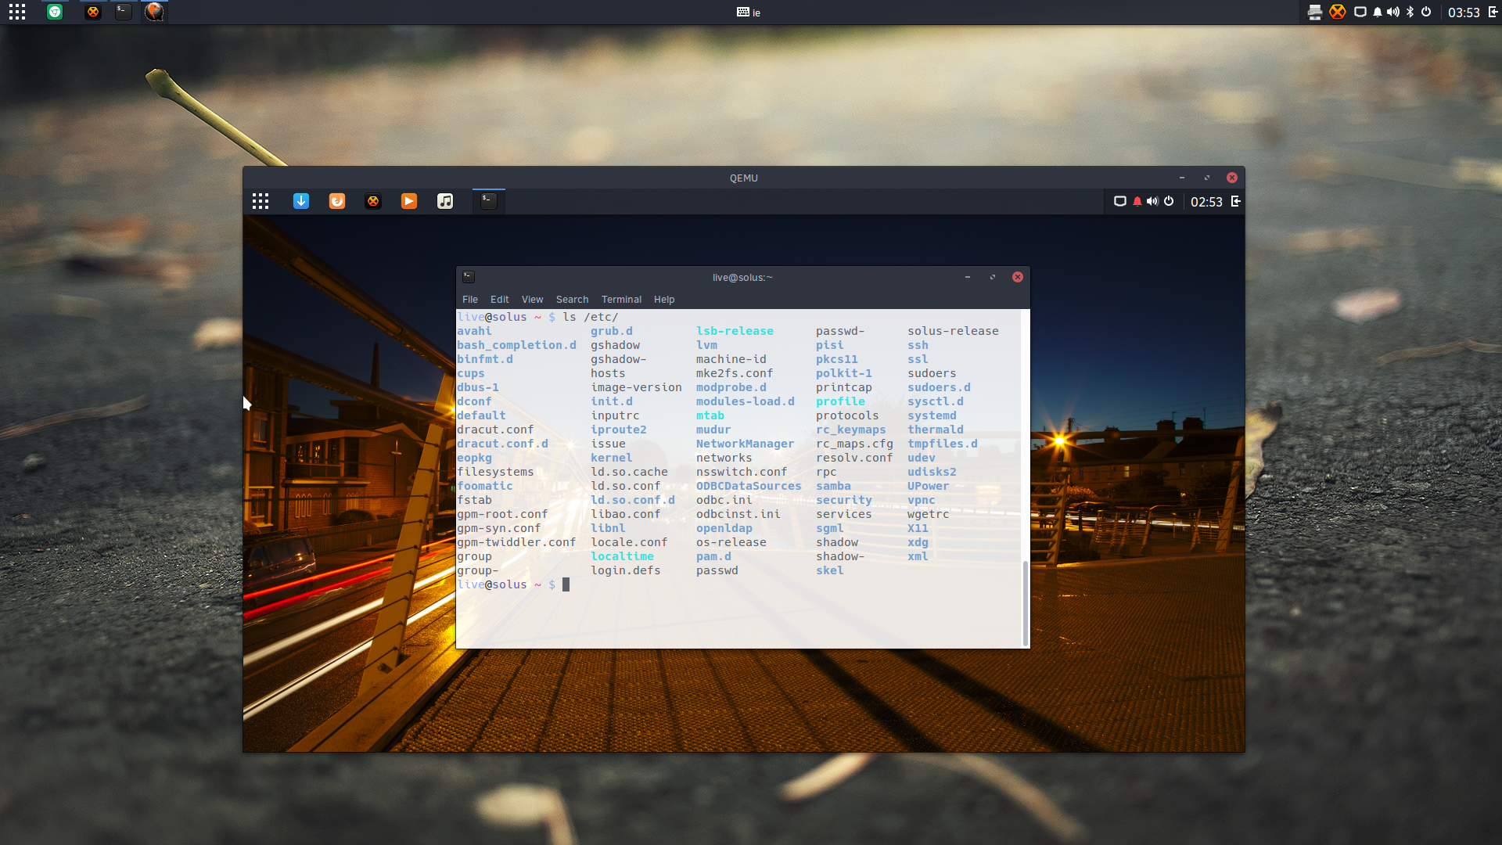Switch to the host terminal taskbar icon
This screenshot has width=1502, height=845.
coord(124,12)
